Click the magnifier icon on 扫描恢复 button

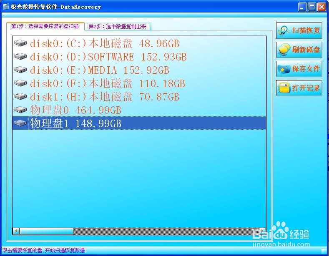pos(284,30)
